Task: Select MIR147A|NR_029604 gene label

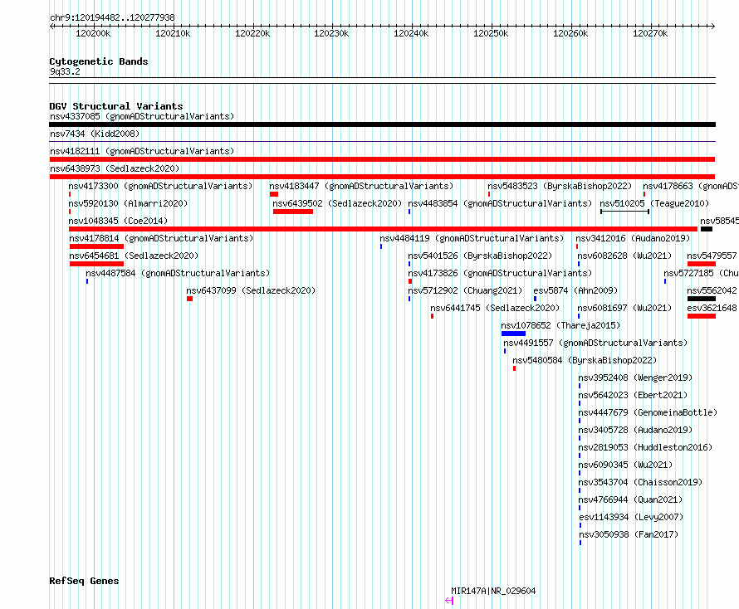Action: click(493, 591)
